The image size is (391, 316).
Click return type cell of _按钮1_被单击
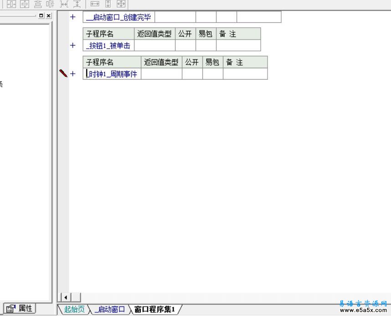pos(155,45)
